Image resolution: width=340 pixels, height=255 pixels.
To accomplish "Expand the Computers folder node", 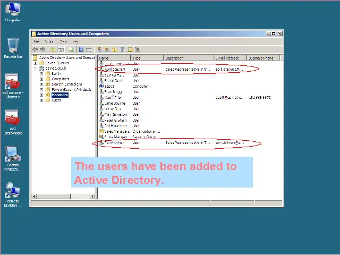I will 41,79.
